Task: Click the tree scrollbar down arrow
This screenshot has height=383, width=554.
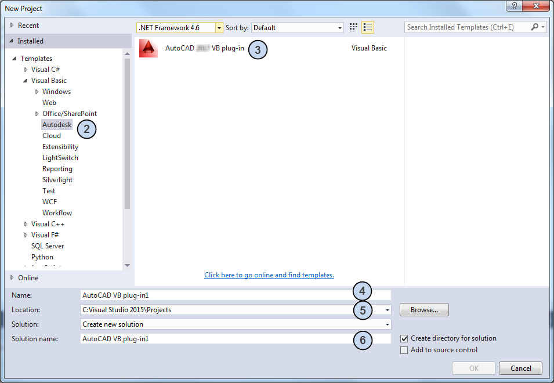Action: click(x=127, y=265)
